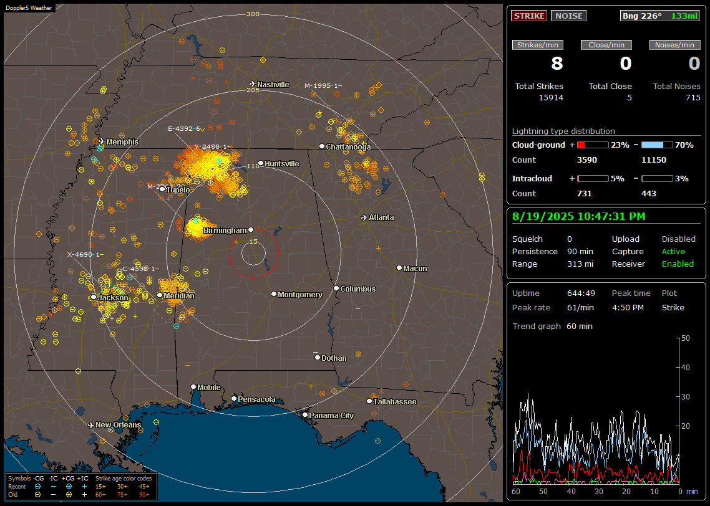
Task: Click the Meridian city dot
Action: (x=160, y=295)
